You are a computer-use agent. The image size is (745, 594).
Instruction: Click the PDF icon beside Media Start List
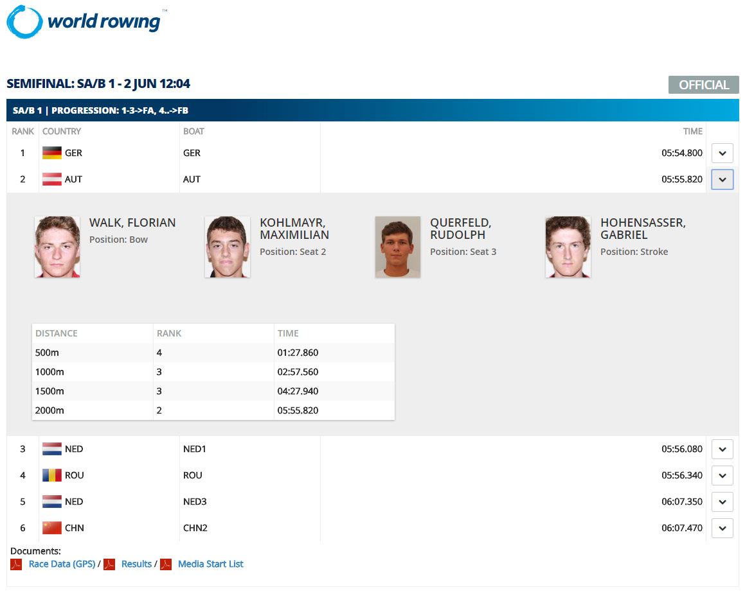click(165, 564)
